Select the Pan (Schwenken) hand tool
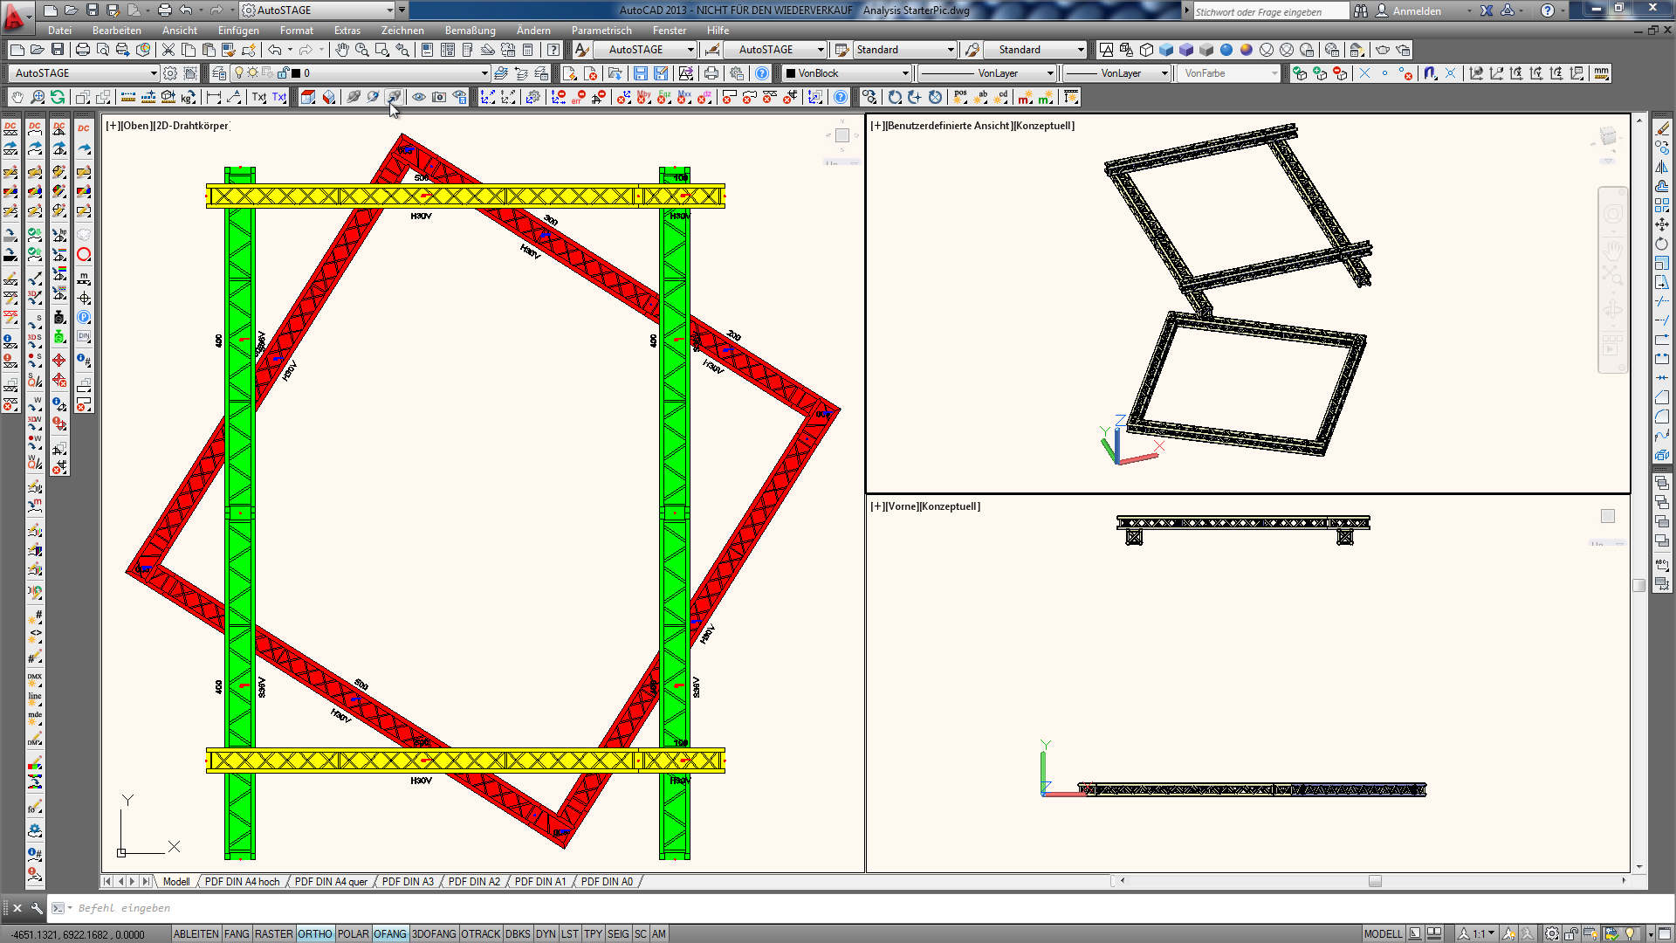Screen dimensions: 1676x943 341,50
